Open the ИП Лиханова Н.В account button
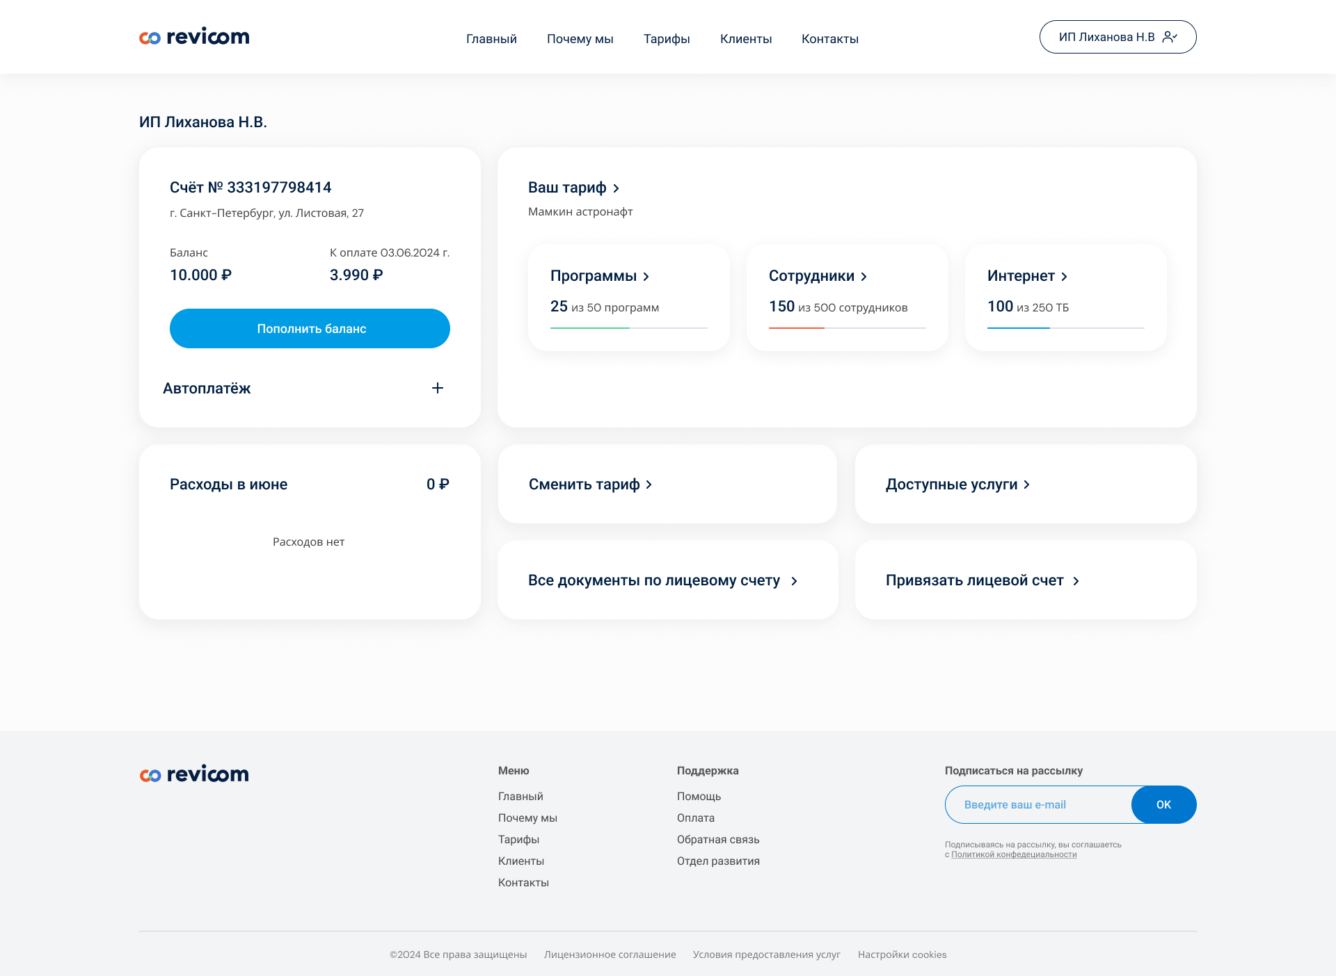Viewport: 1336px width, 976px height. 1118,37
